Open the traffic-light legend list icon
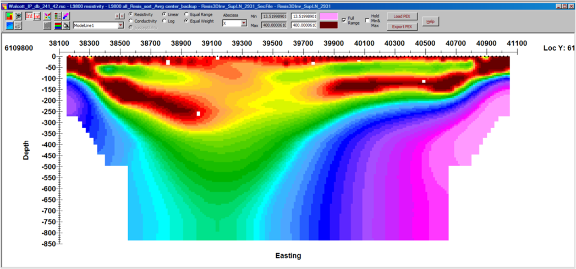 pyautogui.click(x=58, y=16)
